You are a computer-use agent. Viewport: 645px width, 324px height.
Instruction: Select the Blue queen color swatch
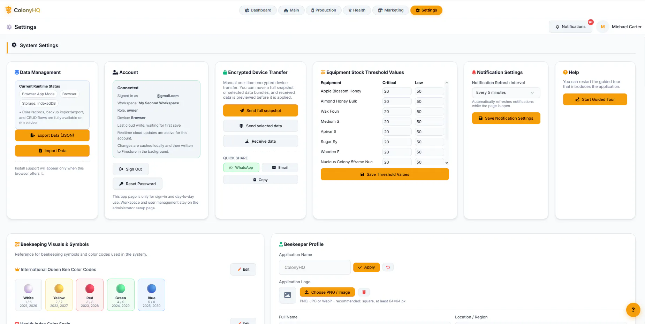click(x=152, y=295)
